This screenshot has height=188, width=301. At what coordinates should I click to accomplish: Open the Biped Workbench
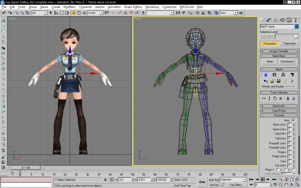(287, 62)
